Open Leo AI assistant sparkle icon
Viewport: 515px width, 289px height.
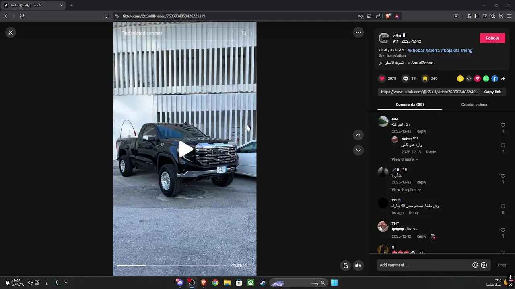coord(493,16)
